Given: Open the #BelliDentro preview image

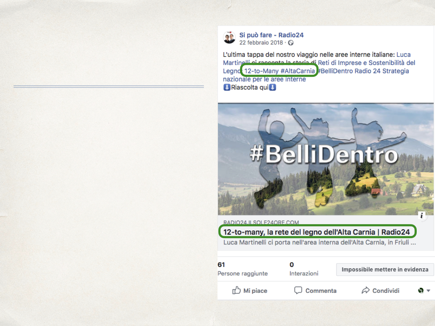Looking at the screenshot, I should (x=325, y=159).
